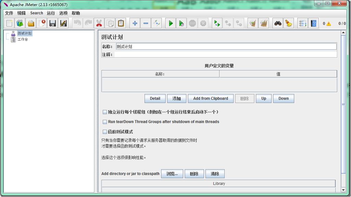Click Remote Stop All icon
Image resolution: width=351 pixels, height=197 pixels.
(x=228, y=23)
